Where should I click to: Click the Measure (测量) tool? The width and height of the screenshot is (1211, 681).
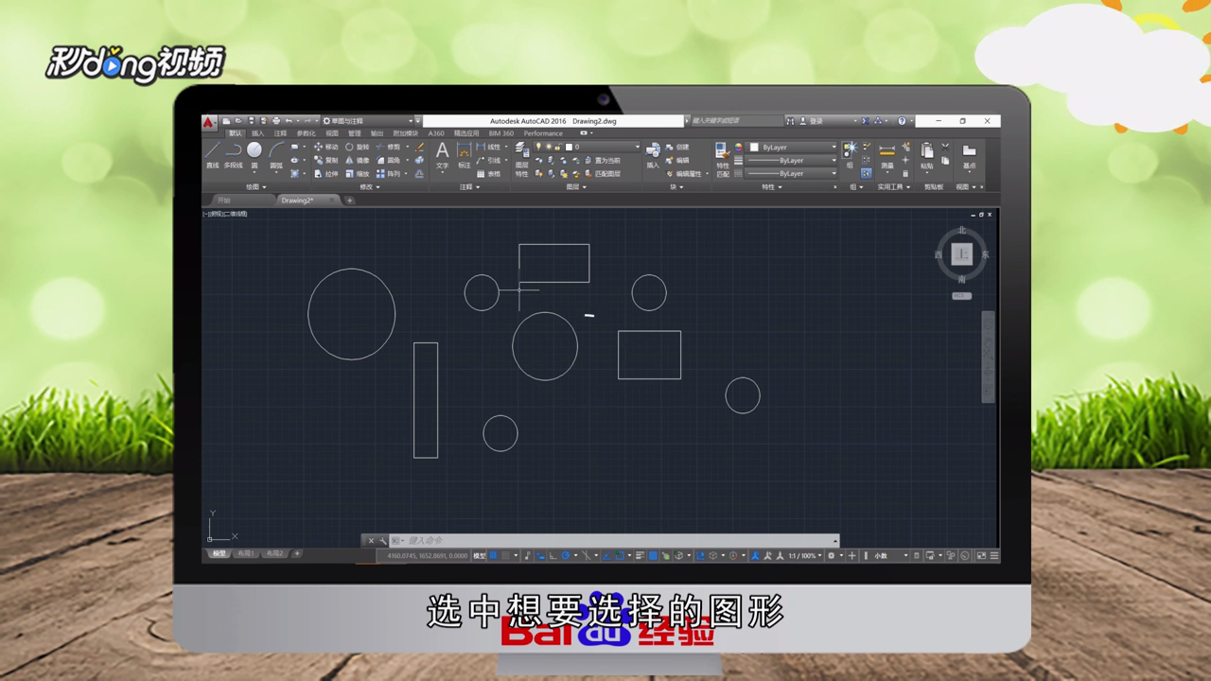[x=886, y=154]
